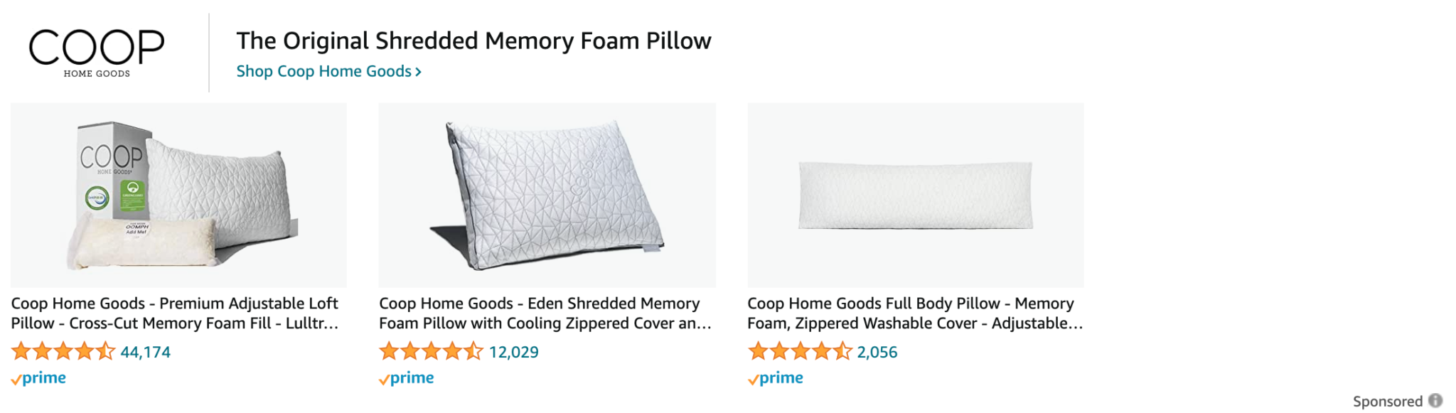
Task: Click star rating of the Full Body Pillow
Action: click(x=800, y=351)
